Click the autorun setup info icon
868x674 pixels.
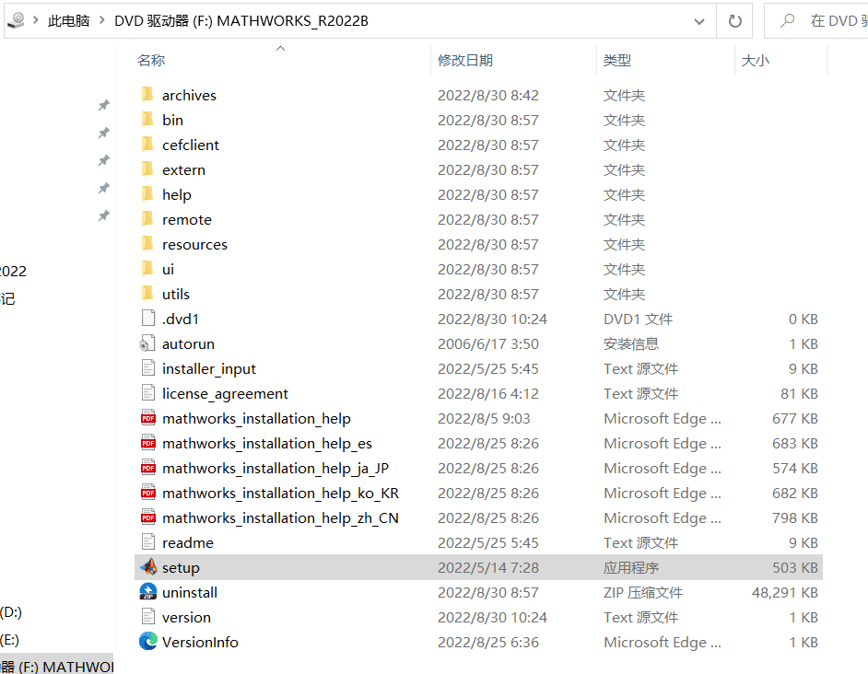[x=147, y=343]
